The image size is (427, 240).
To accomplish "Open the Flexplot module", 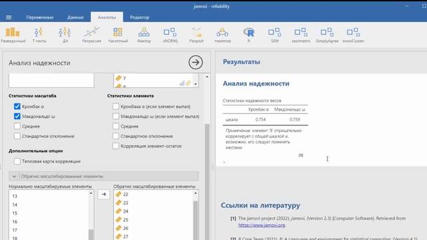I will coord(196,35).
